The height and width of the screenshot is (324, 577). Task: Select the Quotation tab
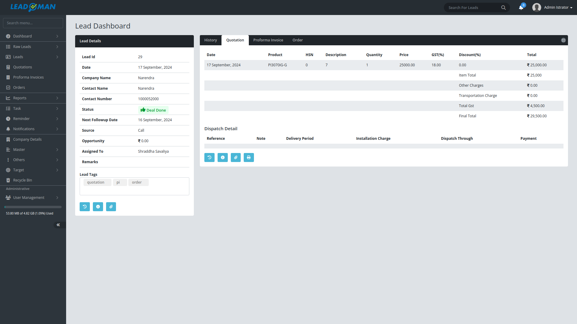(235, 40)
